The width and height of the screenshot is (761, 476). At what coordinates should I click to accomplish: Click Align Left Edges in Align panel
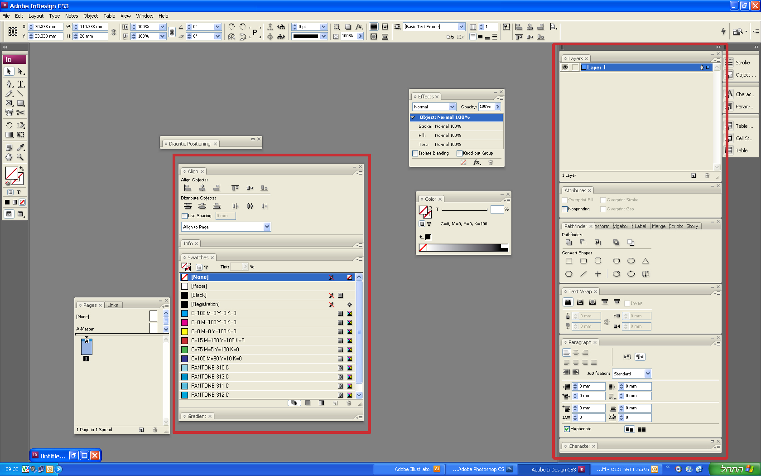coord(188,188)
